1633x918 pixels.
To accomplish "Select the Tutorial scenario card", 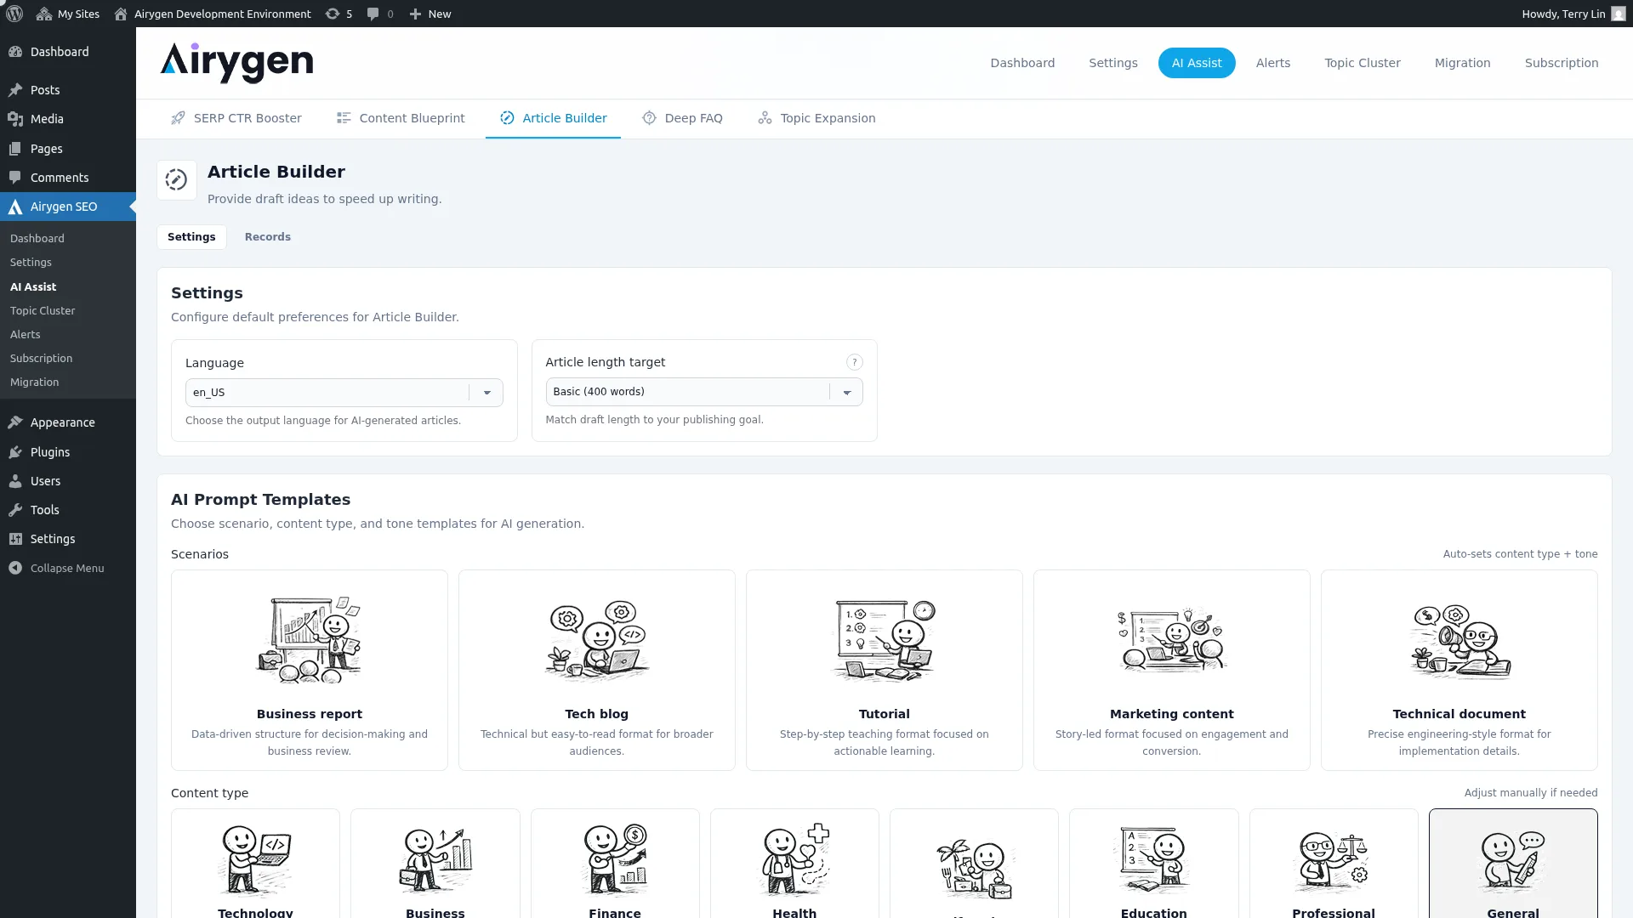I will coord(885,671).
